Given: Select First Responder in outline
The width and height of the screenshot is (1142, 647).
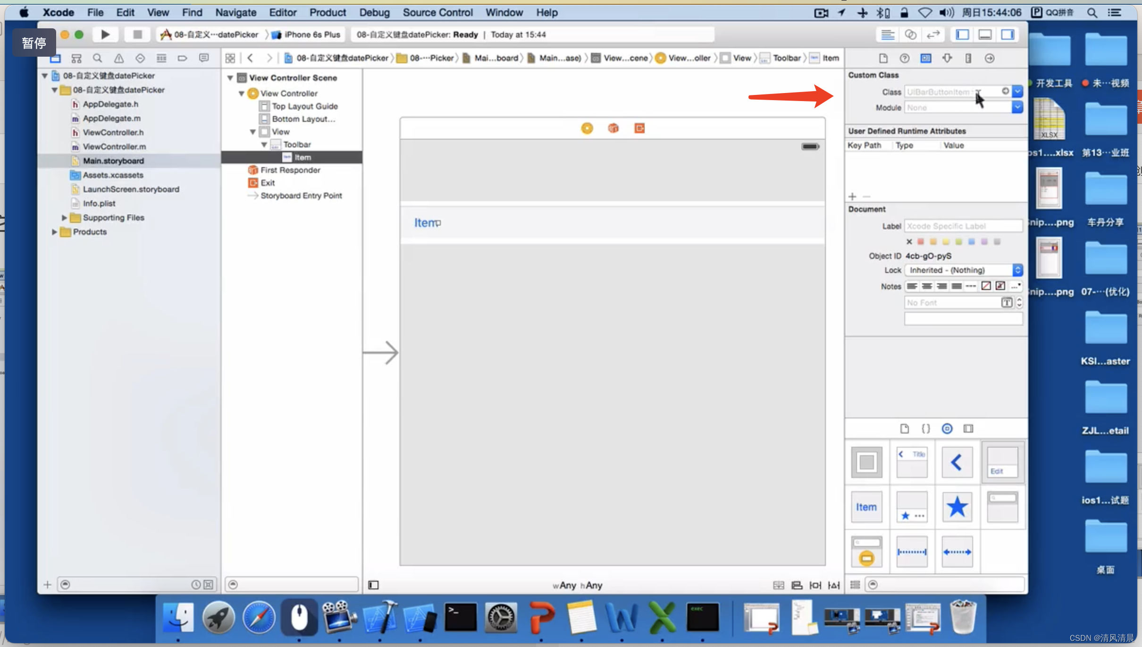Looking at the screenshot, I should point(290,170).
